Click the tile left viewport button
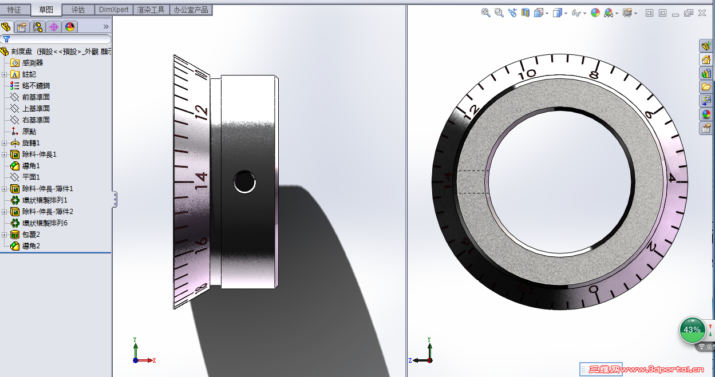Screen dimensions: 715x377 [649, 13]
